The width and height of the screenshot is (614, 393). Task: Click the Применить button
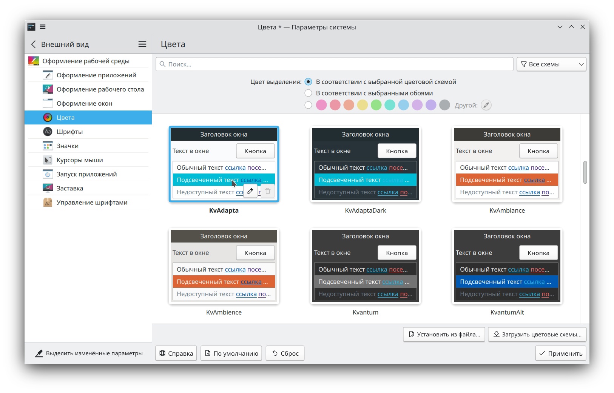[561, 353]
